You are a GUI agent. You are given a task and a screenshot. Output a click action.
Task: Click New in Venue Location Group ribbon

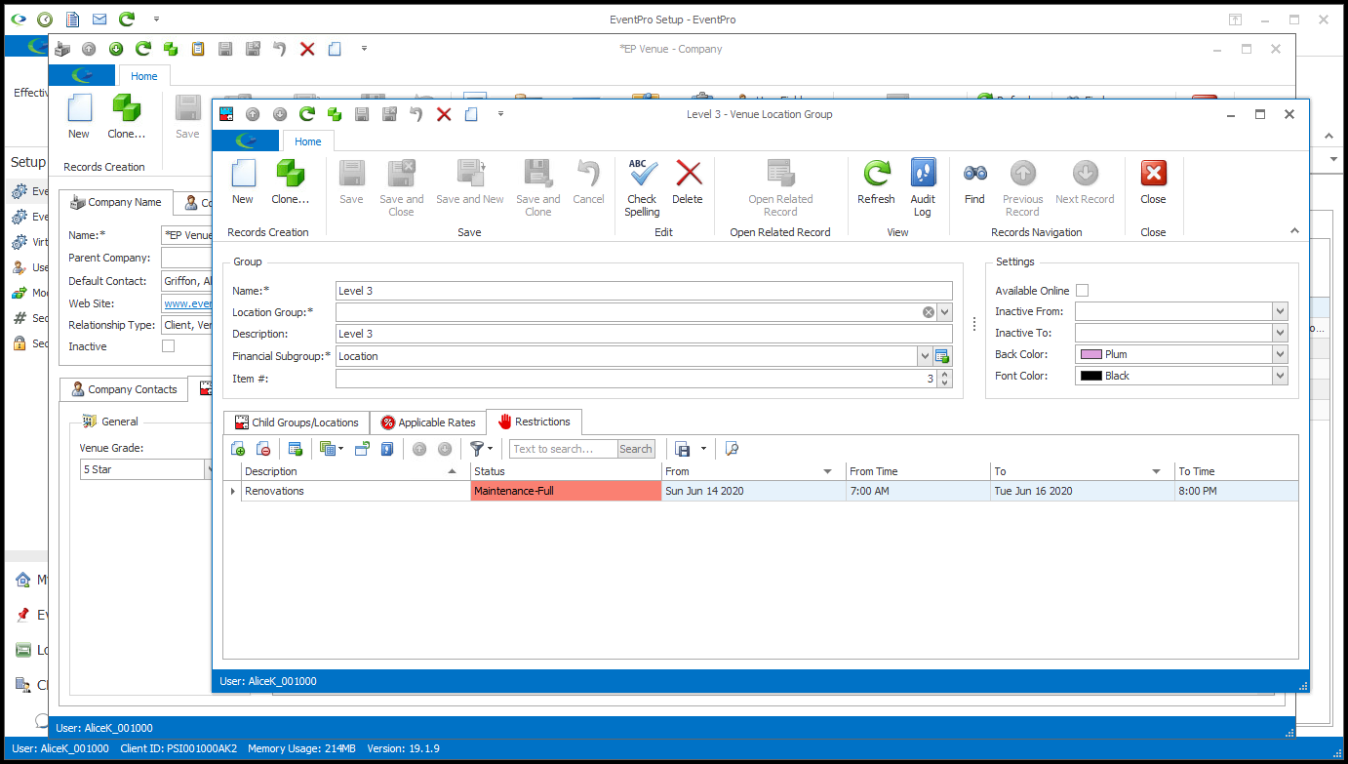(242, 182)
